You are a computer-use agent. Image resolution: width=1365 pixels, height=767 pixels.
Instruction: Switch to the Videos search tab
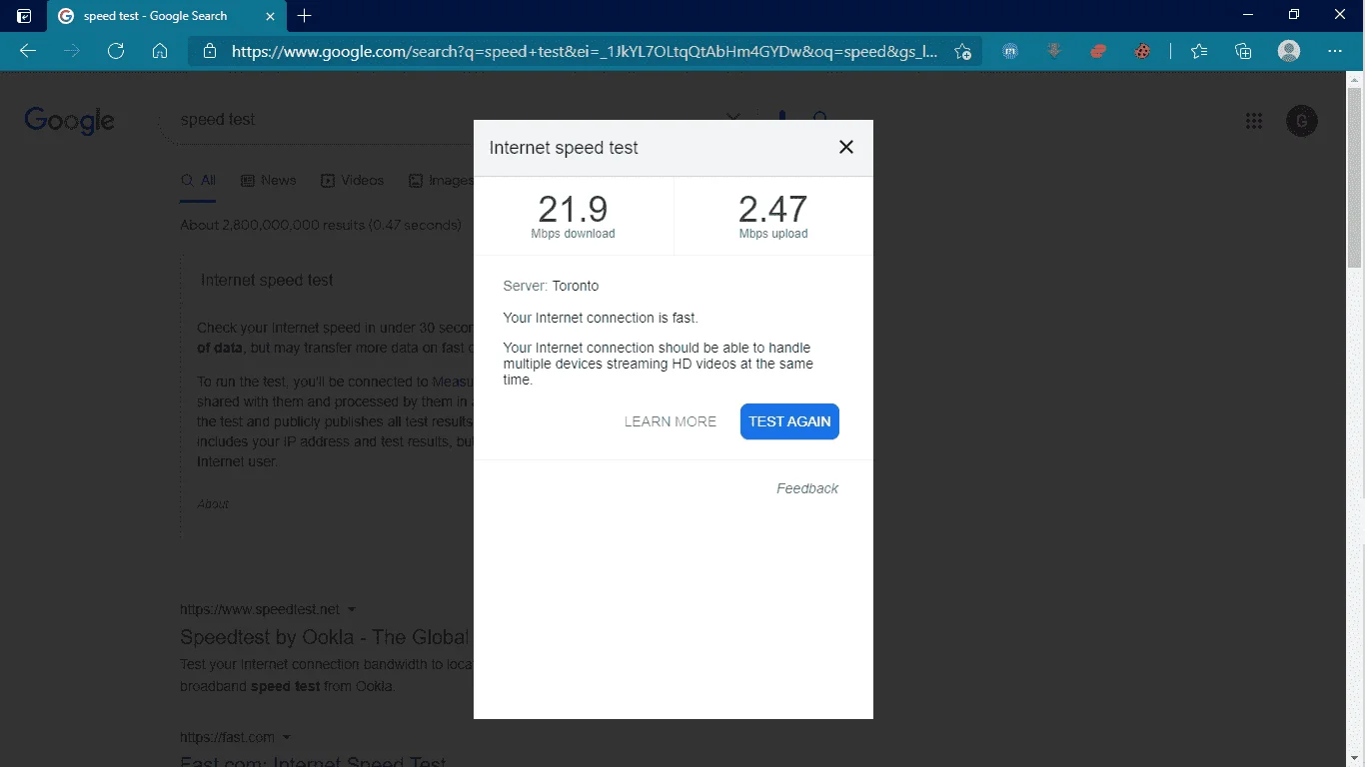coord(352,181)
